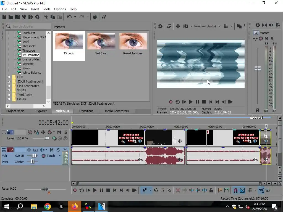Image resolution: width=283 pixels, height=212 pixels.
Task: Toggle automatic crossfades on the timeline toolbar
Action: (242, 190)
